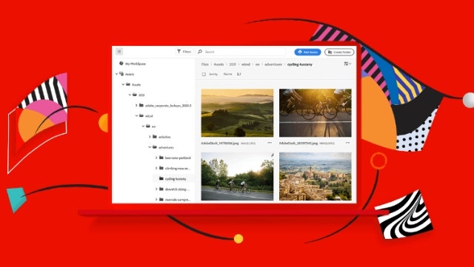Open the hamburger sidebar menu icon
Screen dimensions: 474x267
pyautogui.click(x=119, y=52)
